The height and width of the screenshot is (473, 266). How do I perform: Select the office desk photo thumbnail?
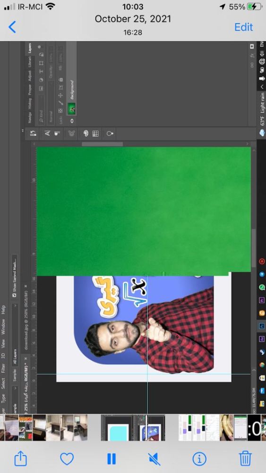tap(53, 428)
